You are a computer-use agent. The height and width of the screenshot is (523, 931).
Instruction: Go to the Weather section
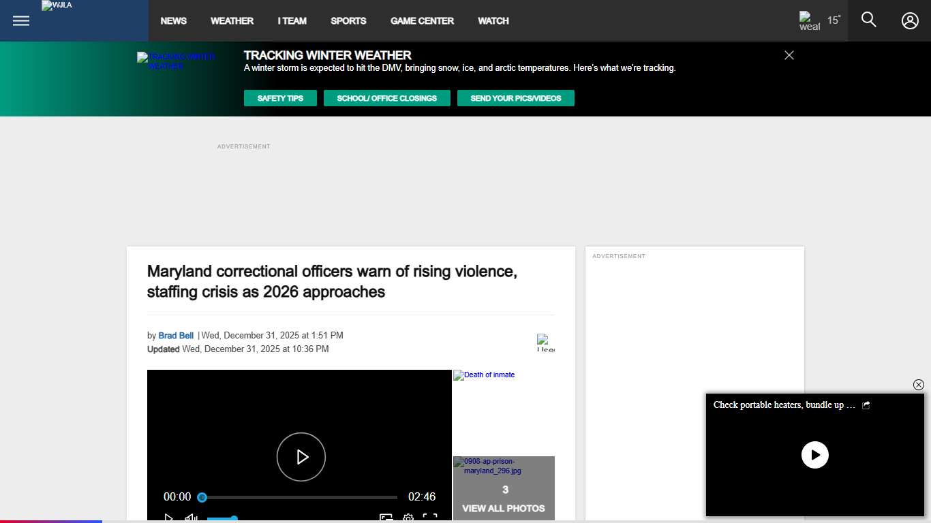[x=232, y=21]
